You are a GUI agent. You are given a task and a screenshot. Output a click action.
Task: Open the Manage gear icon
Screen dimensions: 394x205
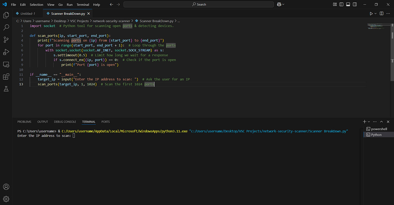pyautogui.click(x=6, y=199)
